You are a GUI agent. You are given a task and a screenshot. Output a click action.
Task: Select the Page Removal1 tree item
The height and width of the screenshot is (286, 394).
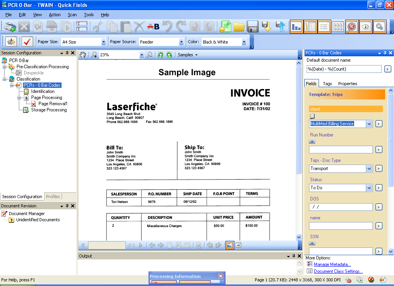pos(53,104)
